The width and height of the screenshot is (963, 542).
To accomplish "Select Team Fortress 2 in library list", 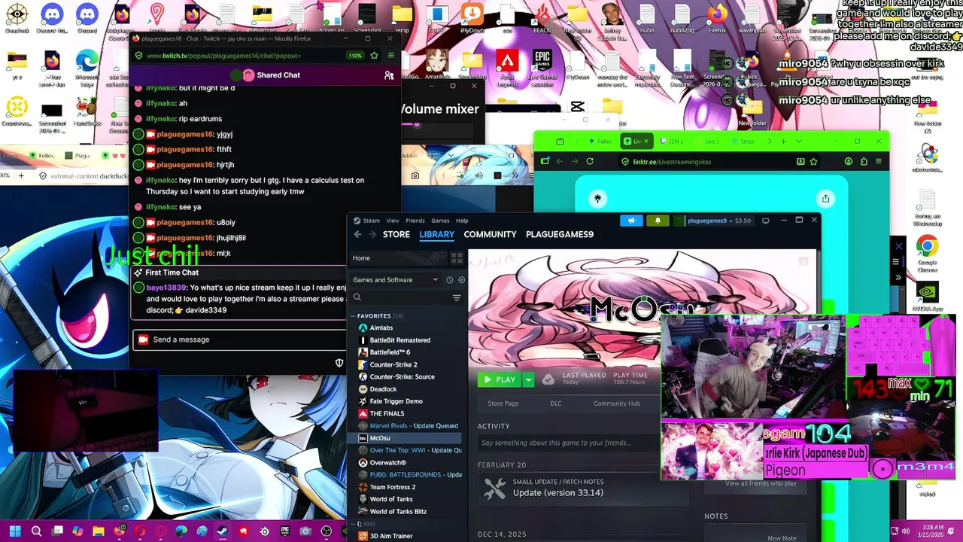I will 393,487.
